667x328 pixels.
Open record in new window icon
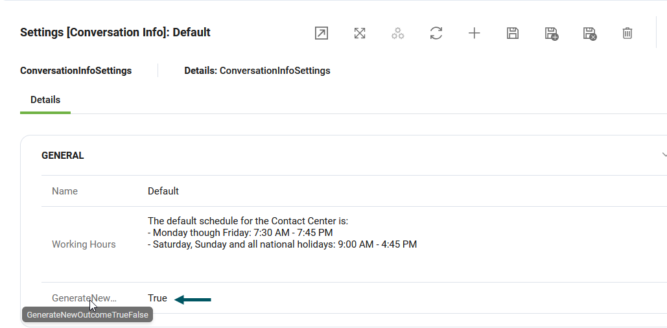point(322,33)
